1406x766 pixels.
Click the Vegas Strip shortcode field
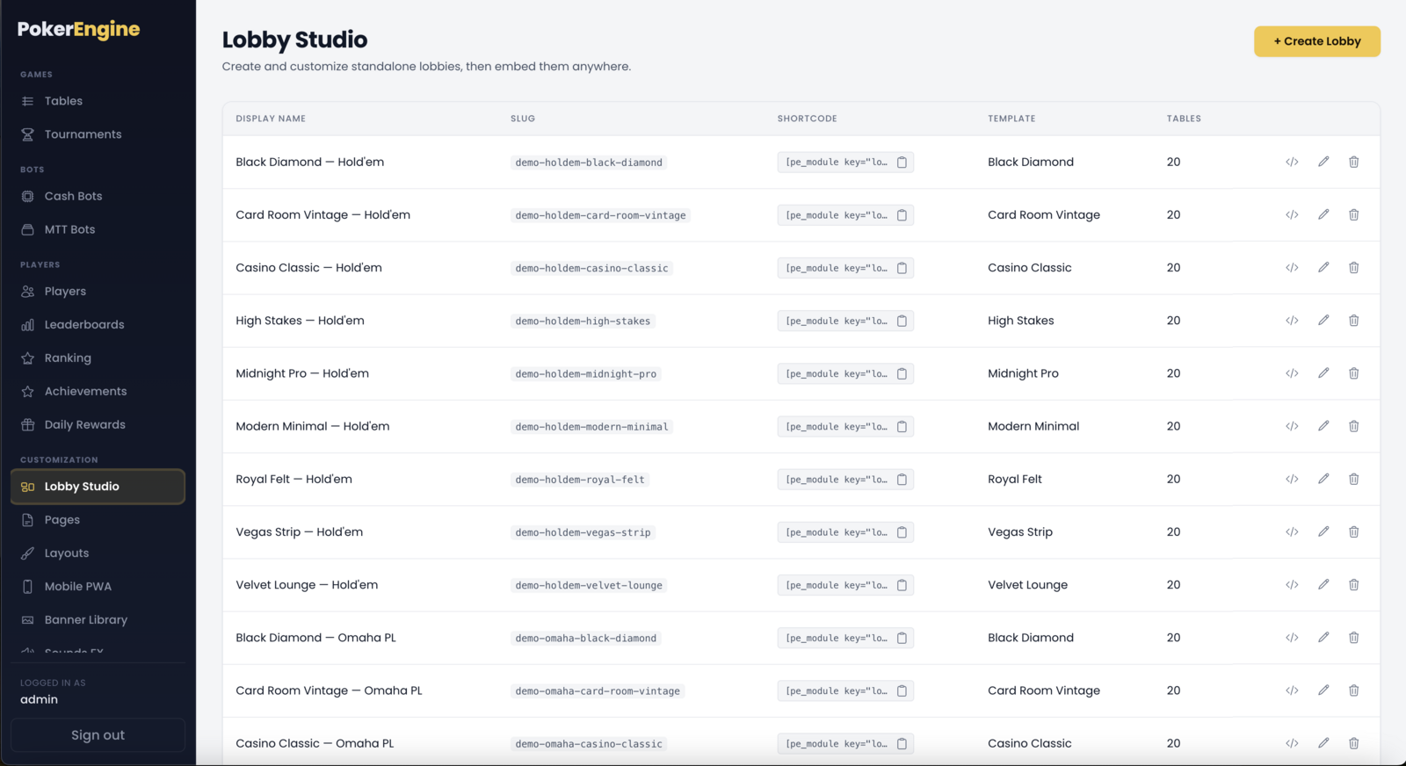[x=845, y=532]
